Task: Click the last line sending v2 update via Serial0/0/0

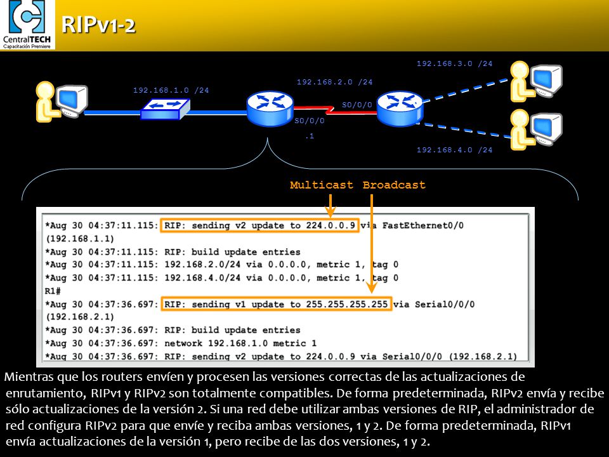Action: point(281,356)
